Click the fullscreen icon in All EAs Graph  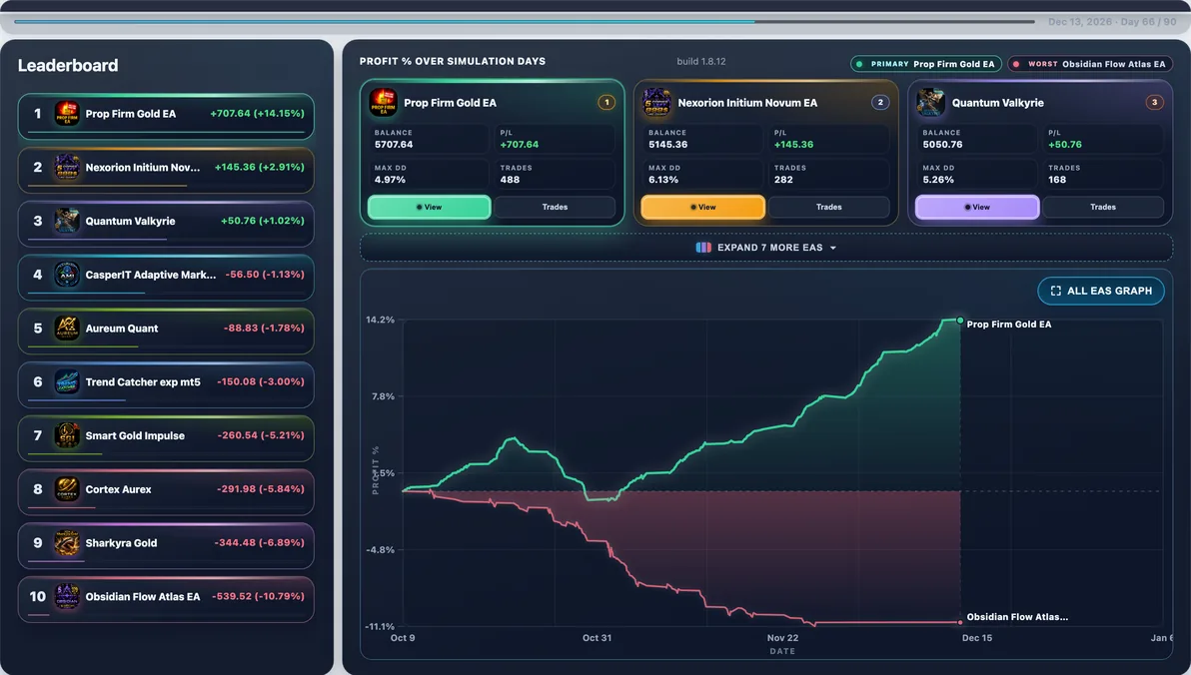pos(1056,291)
